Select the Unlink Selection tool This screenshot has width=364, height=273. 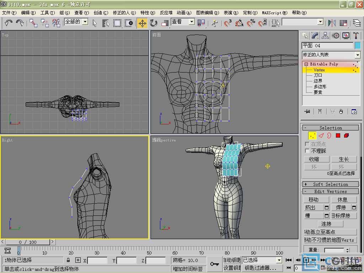[x=45, y=23]
